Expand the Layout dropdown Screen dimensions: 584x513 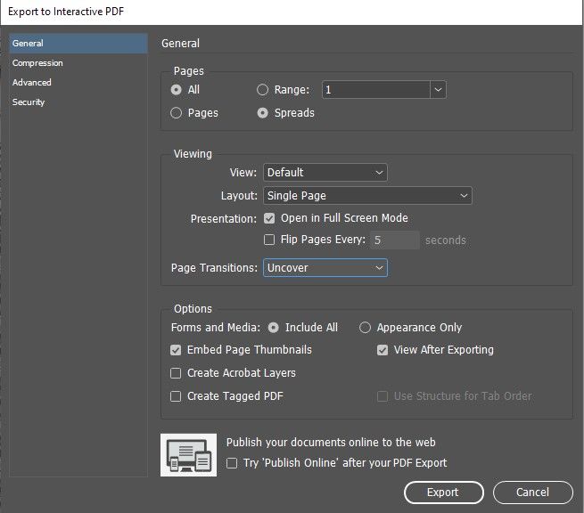coord(366,195)
